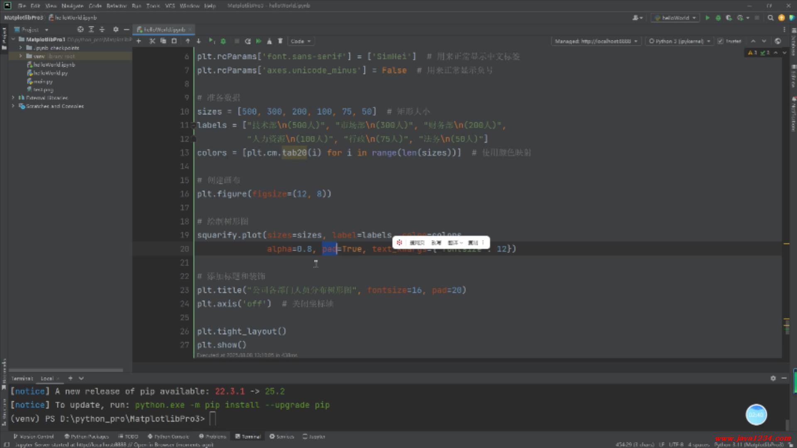Expand Scratches and Consoles node
Viewport: 797px width, 448px height.
pyautogui.click(x=13, y=106)
